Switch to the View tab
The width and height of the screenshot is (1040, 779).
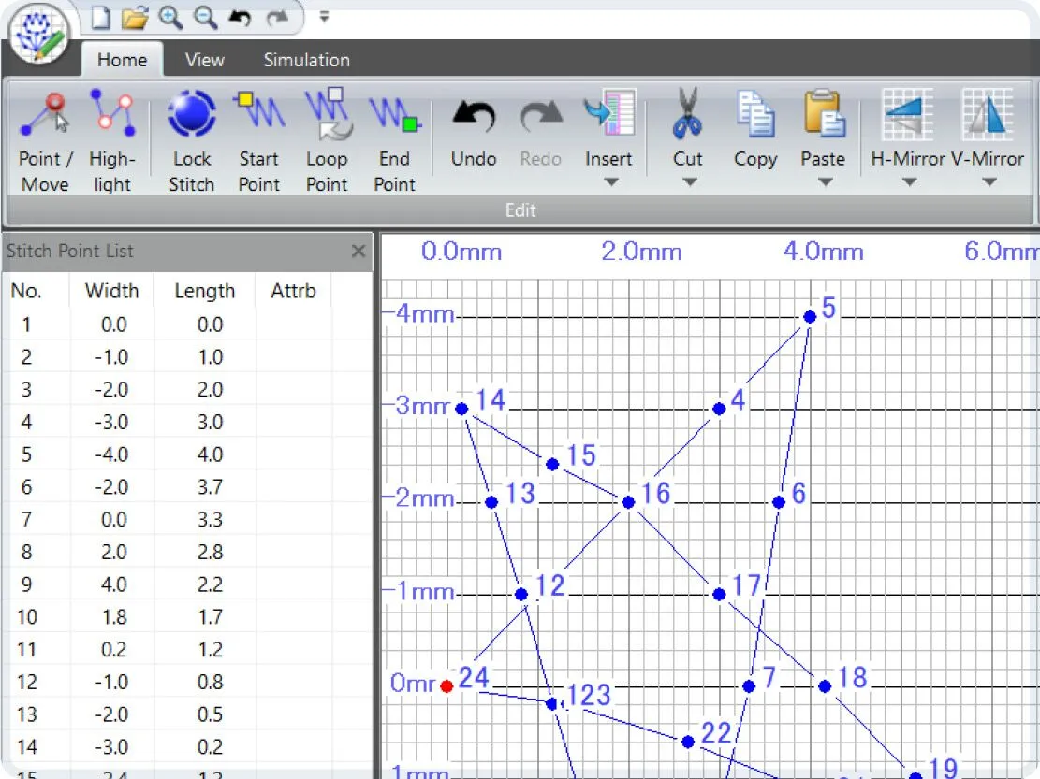(x=203, y=59)
